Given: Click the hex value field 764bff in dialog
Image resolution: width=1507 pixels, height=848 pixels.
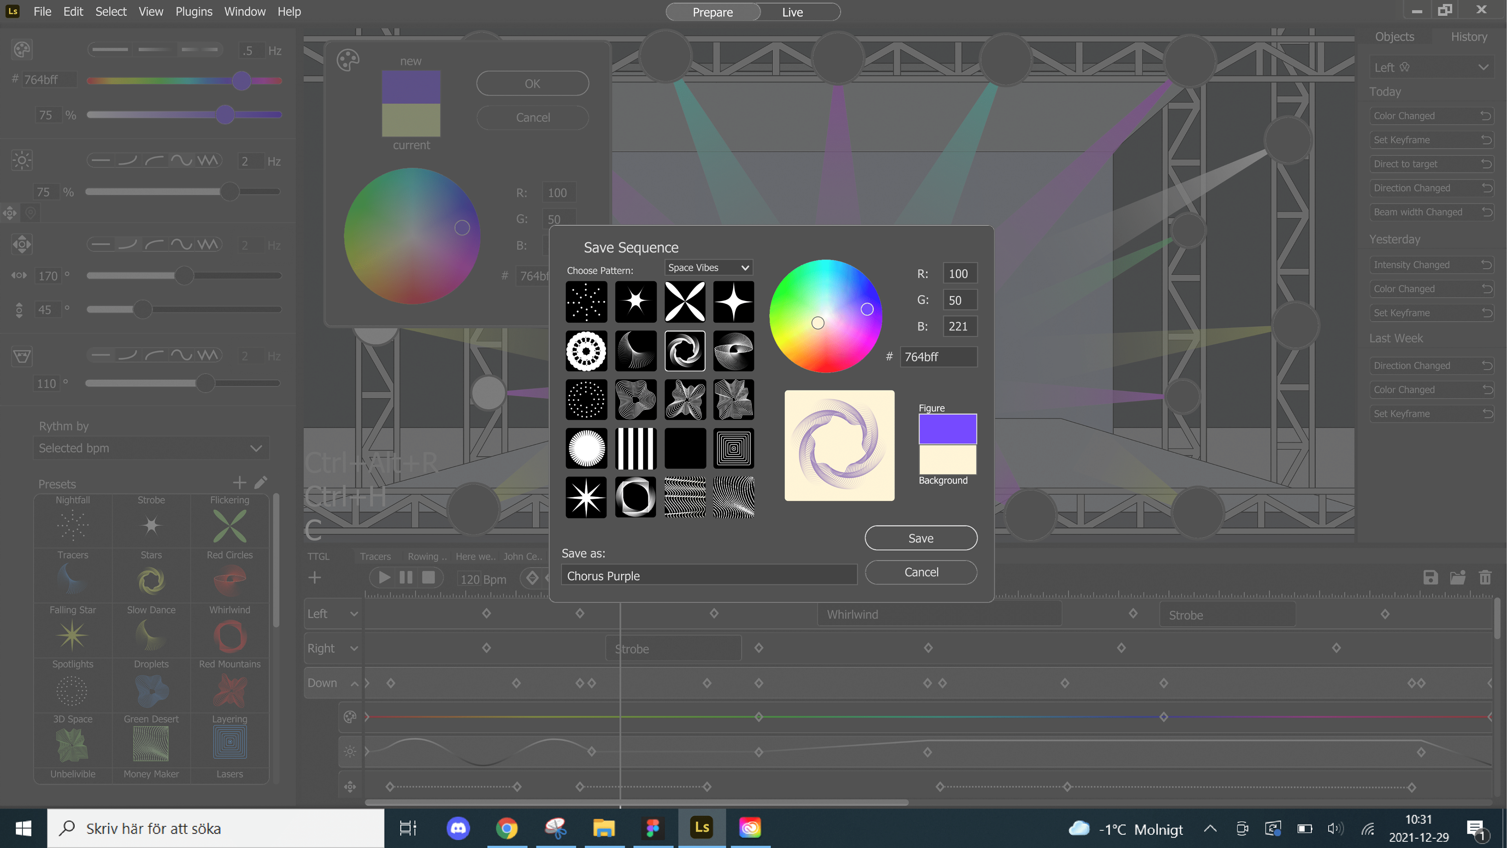Looking at the screenshot, I should click(938, 356).
